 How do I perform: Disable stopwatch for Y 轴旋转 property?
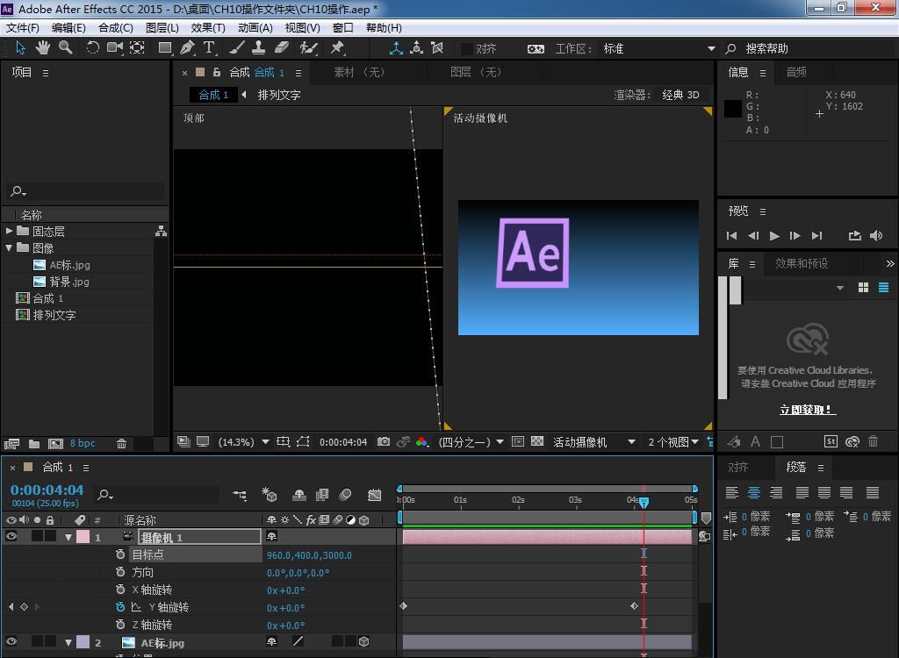click(119, 607)
